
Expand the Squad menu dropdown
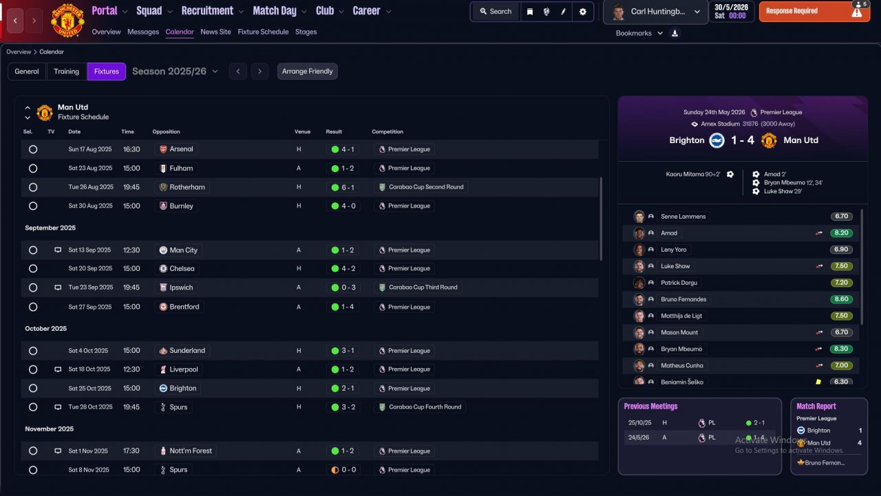point(169,11)
